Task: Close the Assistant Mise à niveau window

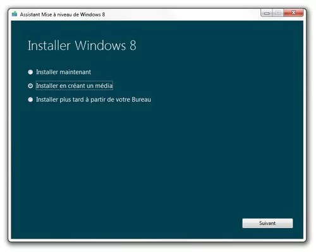Action: (293, 13)
